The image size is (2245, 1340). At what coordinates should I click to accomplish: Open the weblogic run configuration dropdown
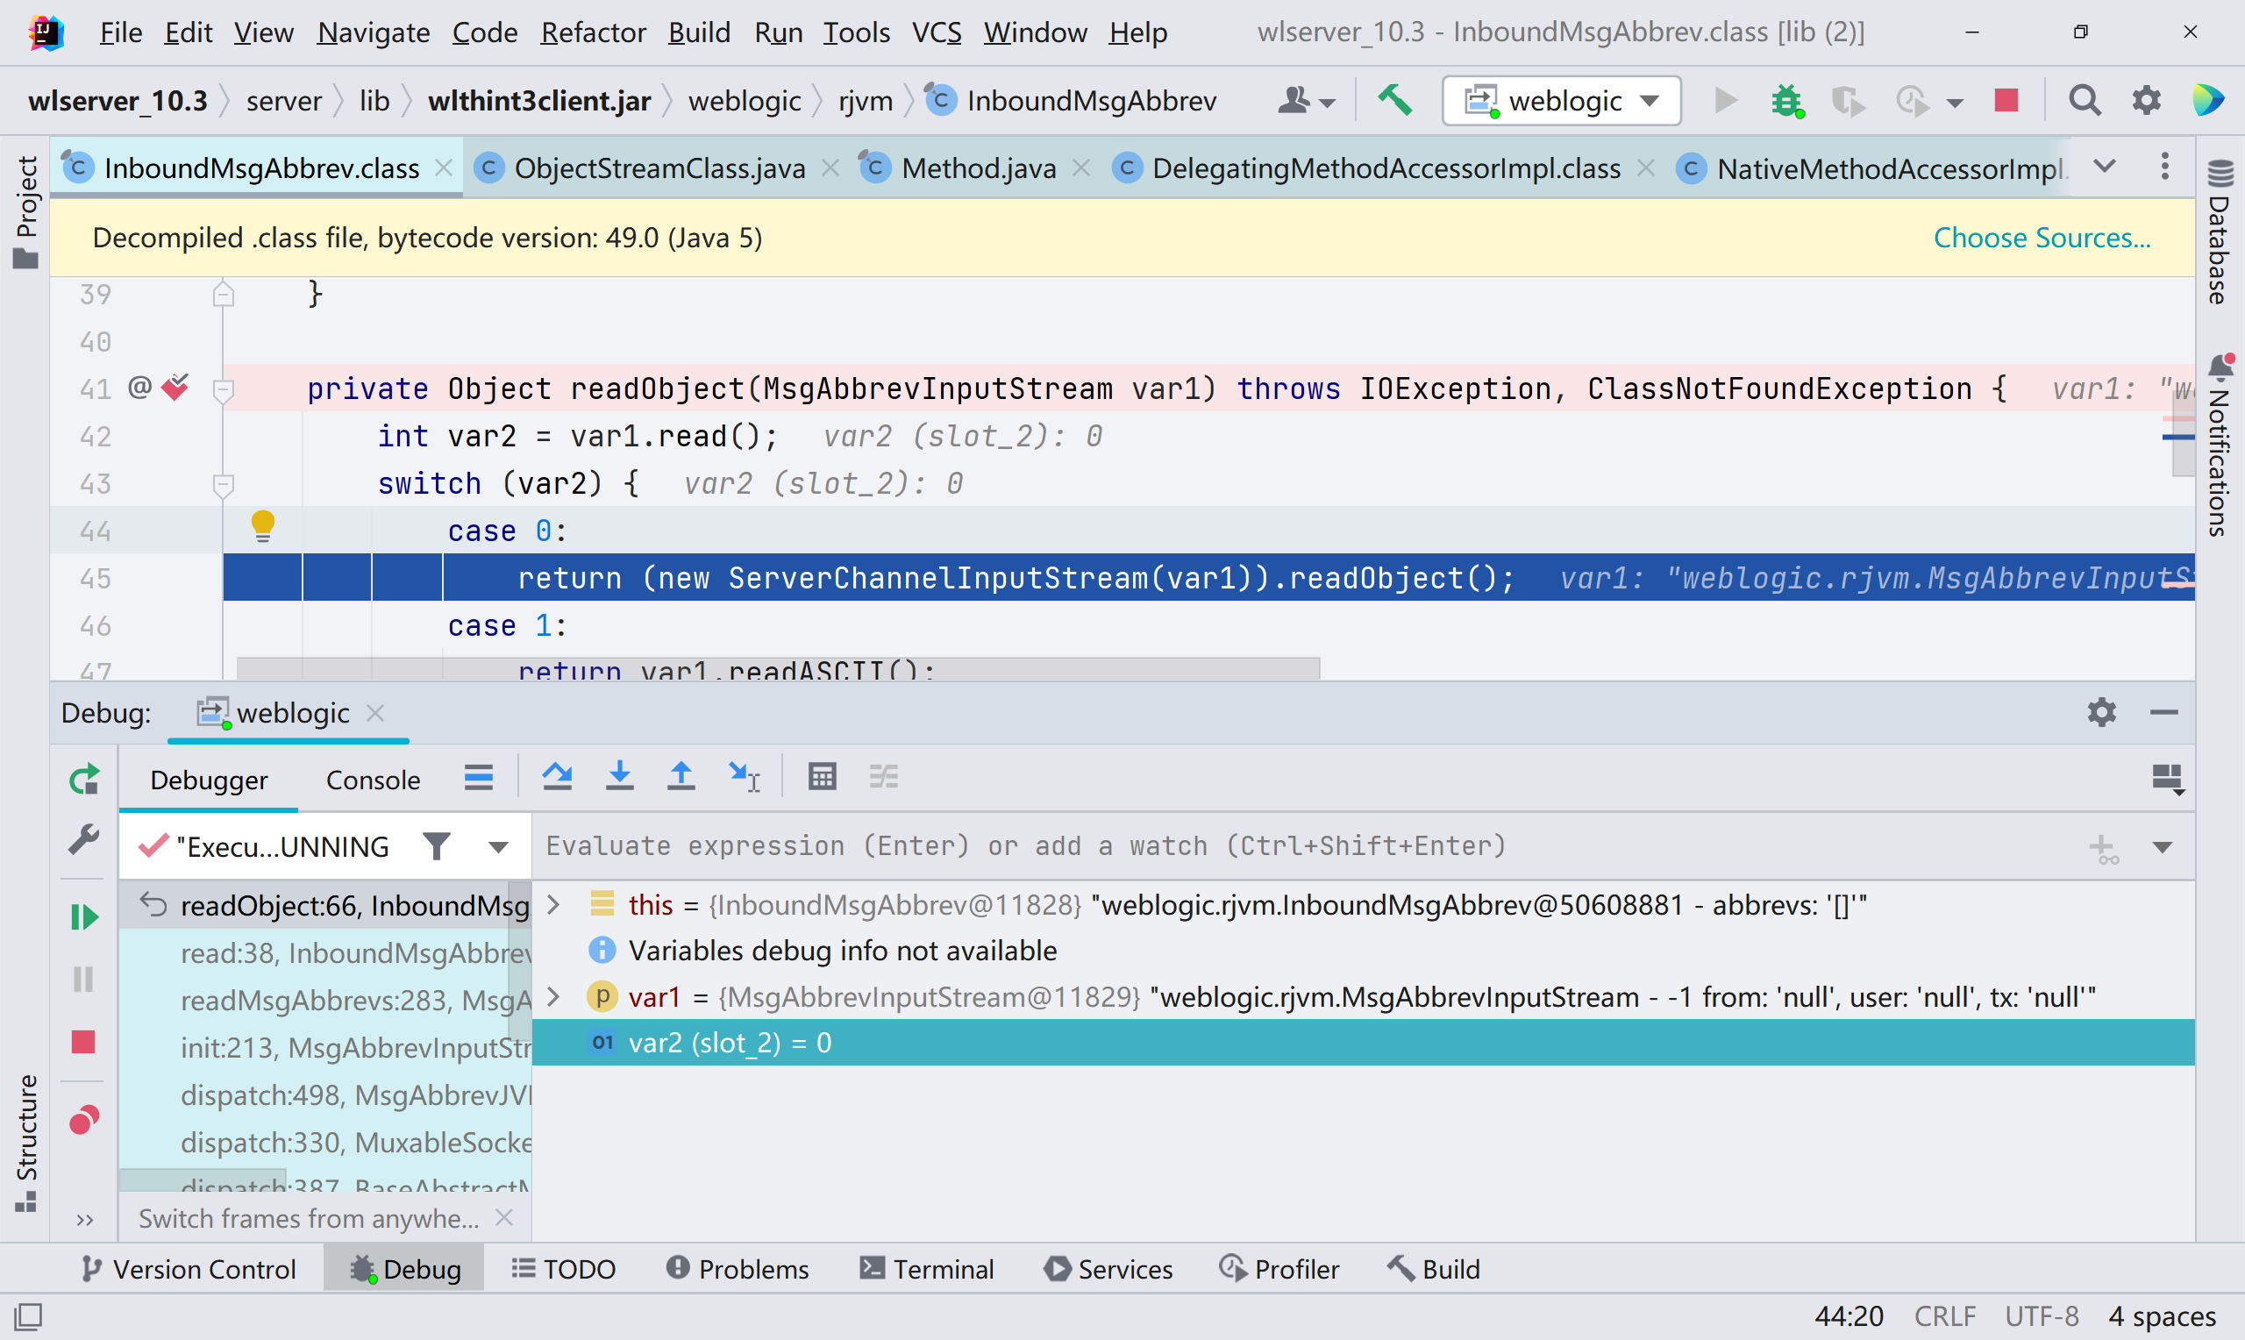[1562, 100]
